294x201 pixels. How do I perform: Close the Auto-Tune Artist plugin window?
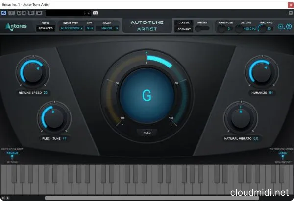(291, 5)
